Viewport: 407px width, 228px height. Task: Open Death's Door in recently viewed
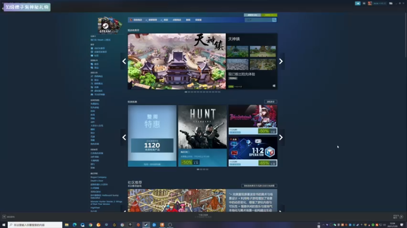97,181
